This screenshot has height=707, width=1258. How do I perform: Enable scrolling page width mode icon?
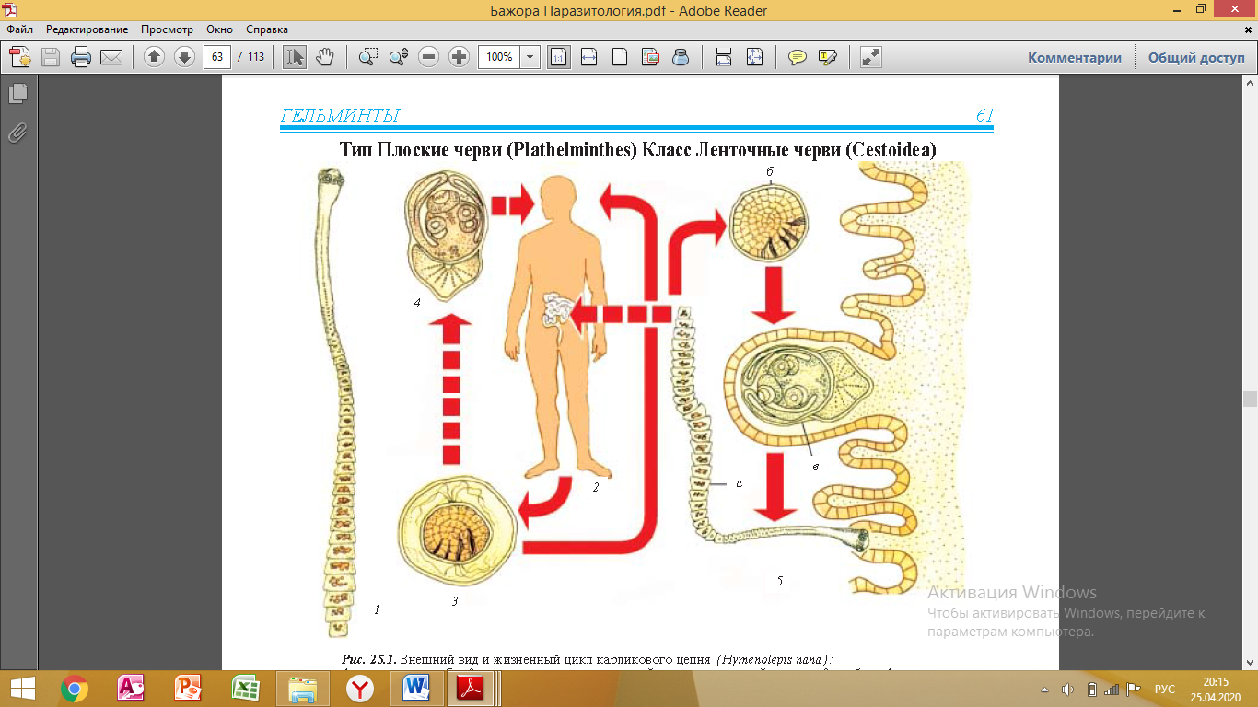click(724, 57)
